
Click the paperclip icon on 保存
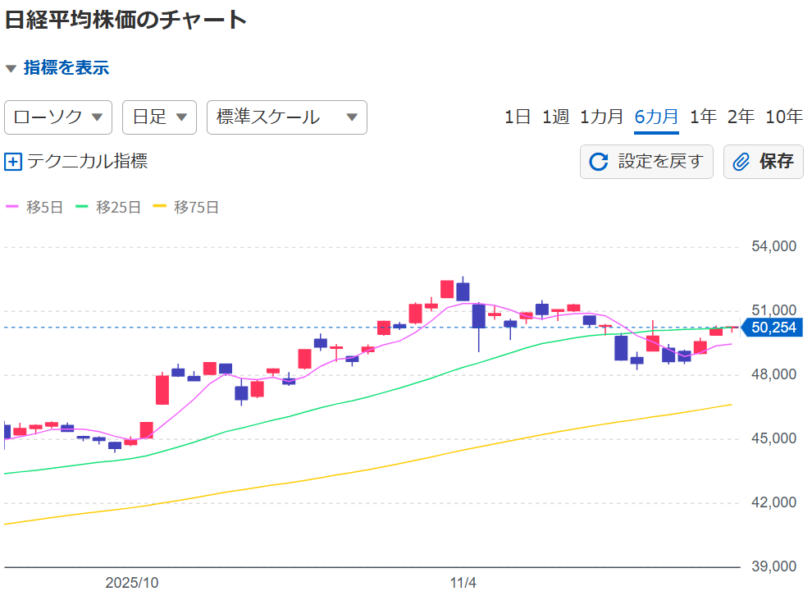[741, 162]
